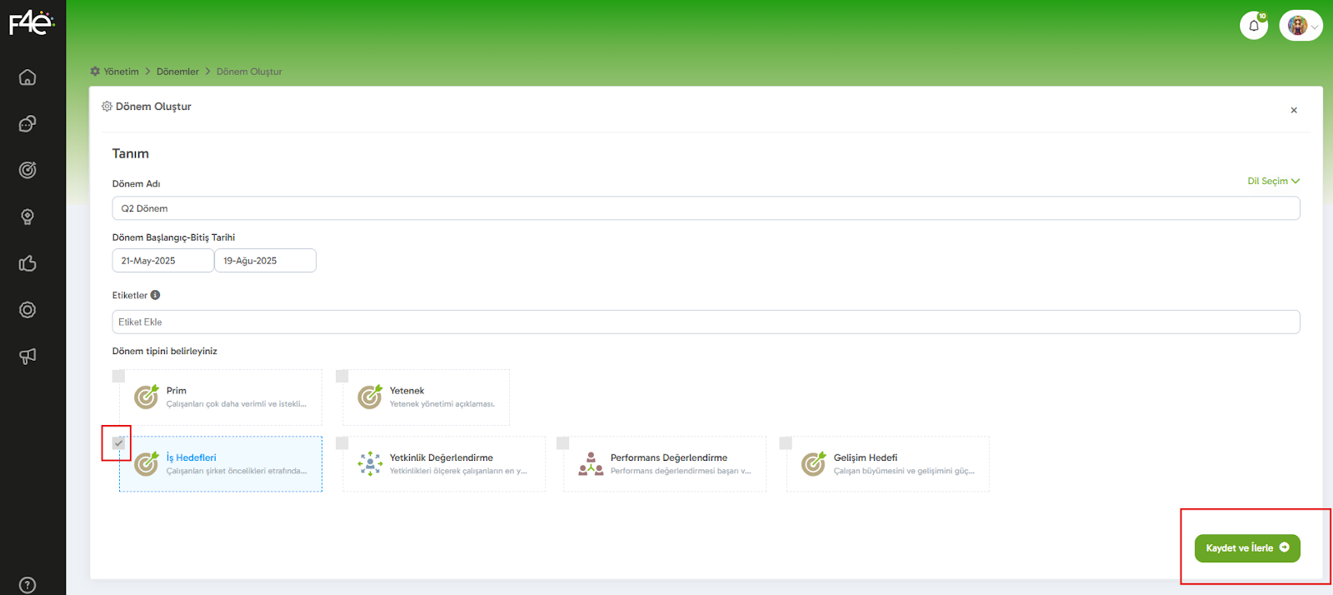This screenshot has width=1333, height=595.
Task: Expand the Dil Seçim language dropdown
Action: click(1273, 181)
